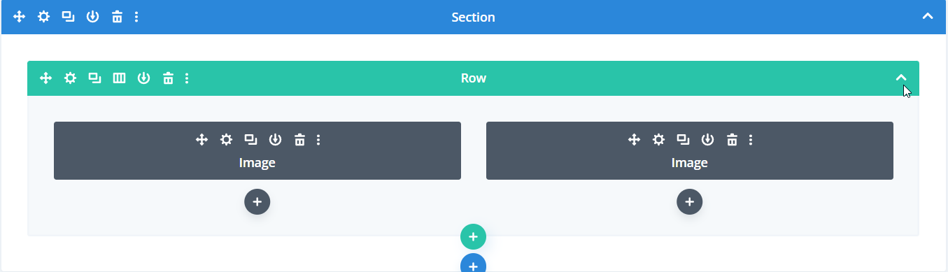Add new row with green plus
Viewport: 948px width, 272px height.
[x=473, y=237]
